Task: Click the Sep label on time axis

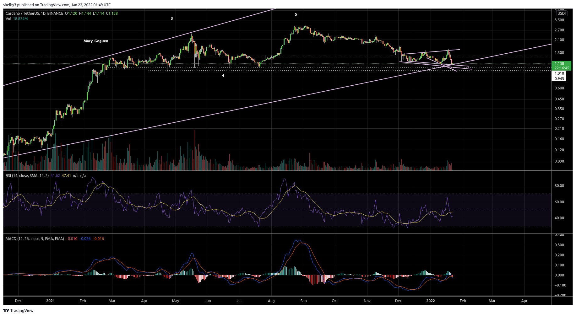Action: pyautogui.click(x=303, y=301)
